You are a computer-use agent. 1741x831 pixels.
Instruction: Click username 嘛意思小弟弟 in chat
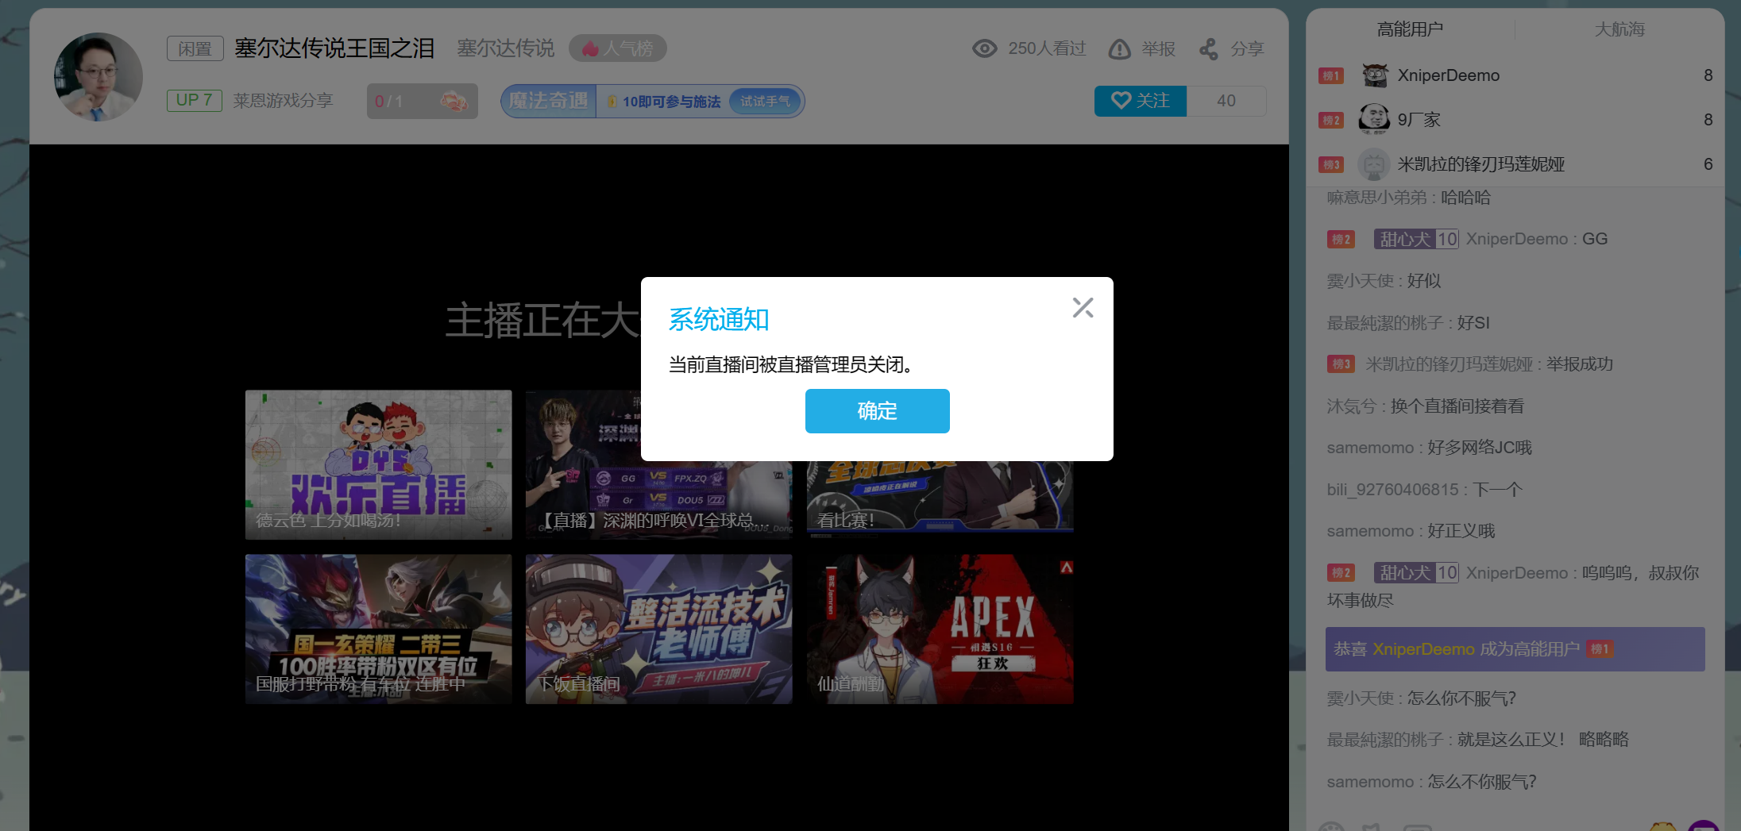[x=1377, y=197]
